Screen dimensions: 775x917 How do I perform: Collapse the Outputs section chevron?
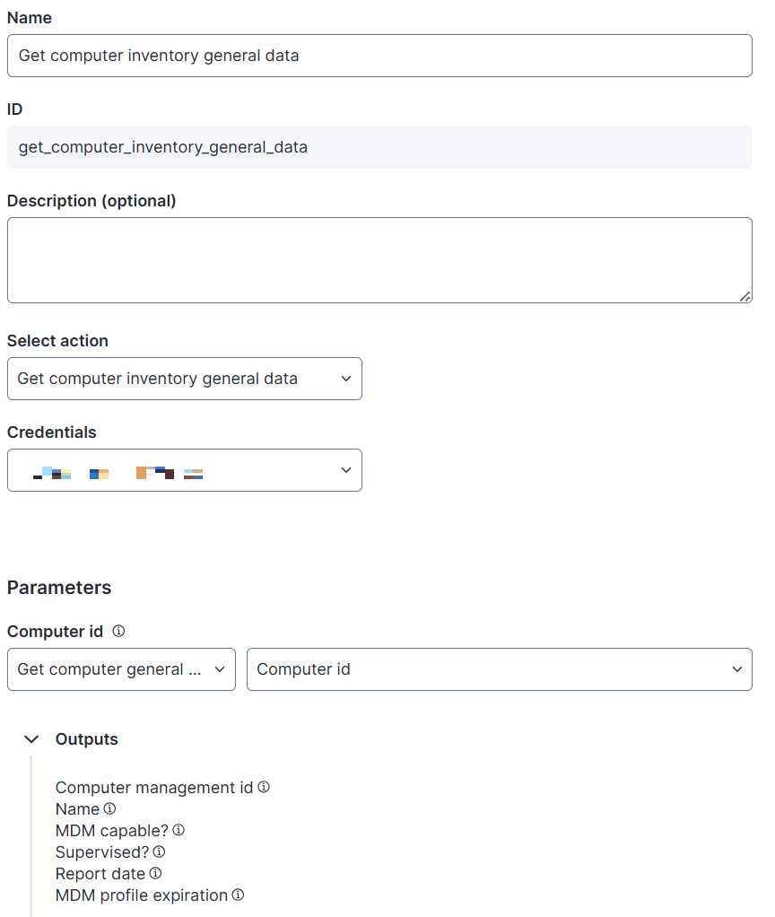tap(31, 739)
